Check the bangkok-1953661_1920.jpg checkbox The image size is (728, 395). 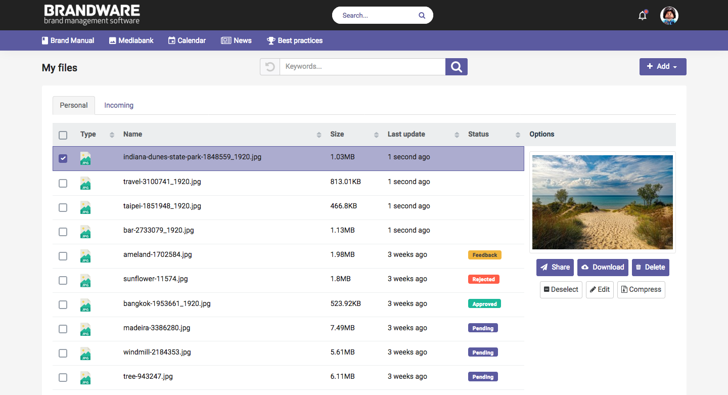point(63,304)
